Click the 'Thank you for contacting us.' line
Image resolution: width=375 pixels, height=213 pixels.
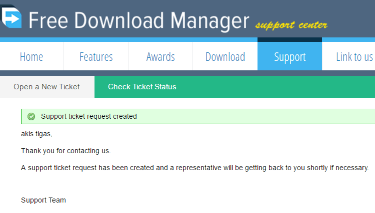[66, 151]
